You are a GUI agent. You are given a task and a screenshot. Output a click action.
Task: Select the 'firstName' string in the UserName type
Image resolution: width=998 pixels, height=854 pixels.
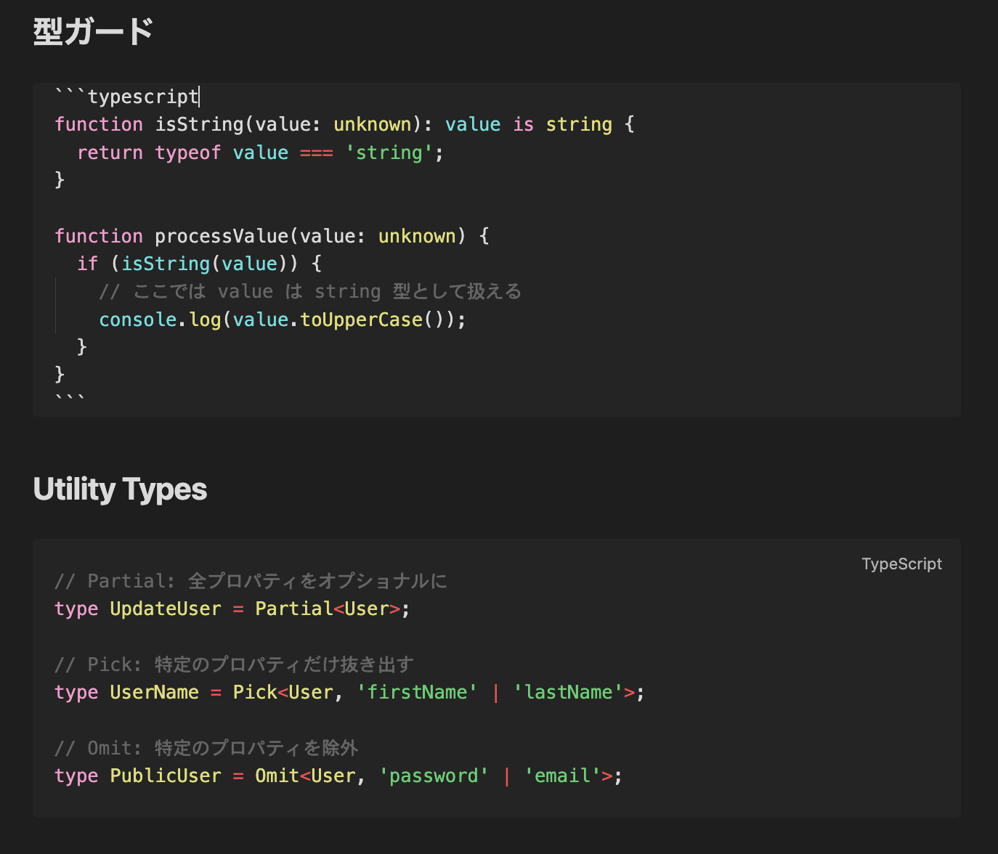(417, 691)
